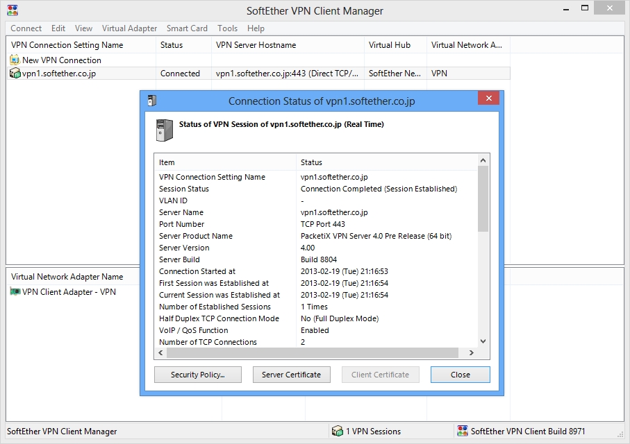Viewport: 630px width, 444px height.
Task: Click the down arrow on the vertical scrollbar
Action: tap(483, 341)
